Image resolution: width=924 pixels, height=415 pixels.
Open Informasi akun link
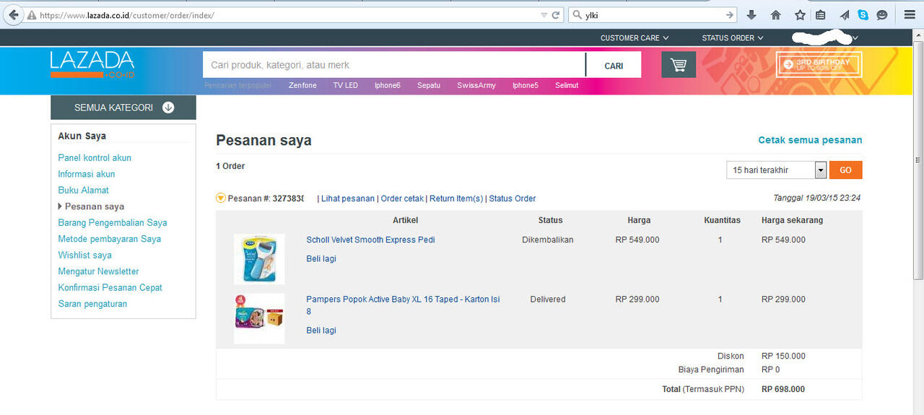pos(87,174)
